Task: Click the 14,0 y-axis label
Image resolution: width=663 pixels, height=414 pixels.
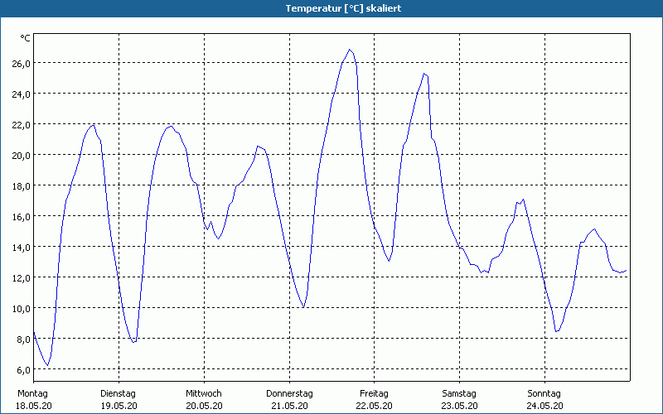Action: (21, 248)
